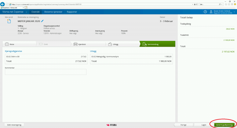Click the browser tools gear icon
Viewport: 237px width, 128px height.
[232, 5]
